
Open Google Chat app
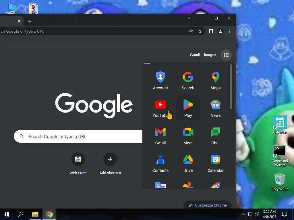(215, 135)
